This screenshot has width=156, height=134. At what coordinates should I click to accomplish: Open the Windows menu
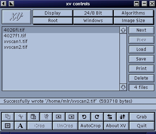[x=93, y=21]
